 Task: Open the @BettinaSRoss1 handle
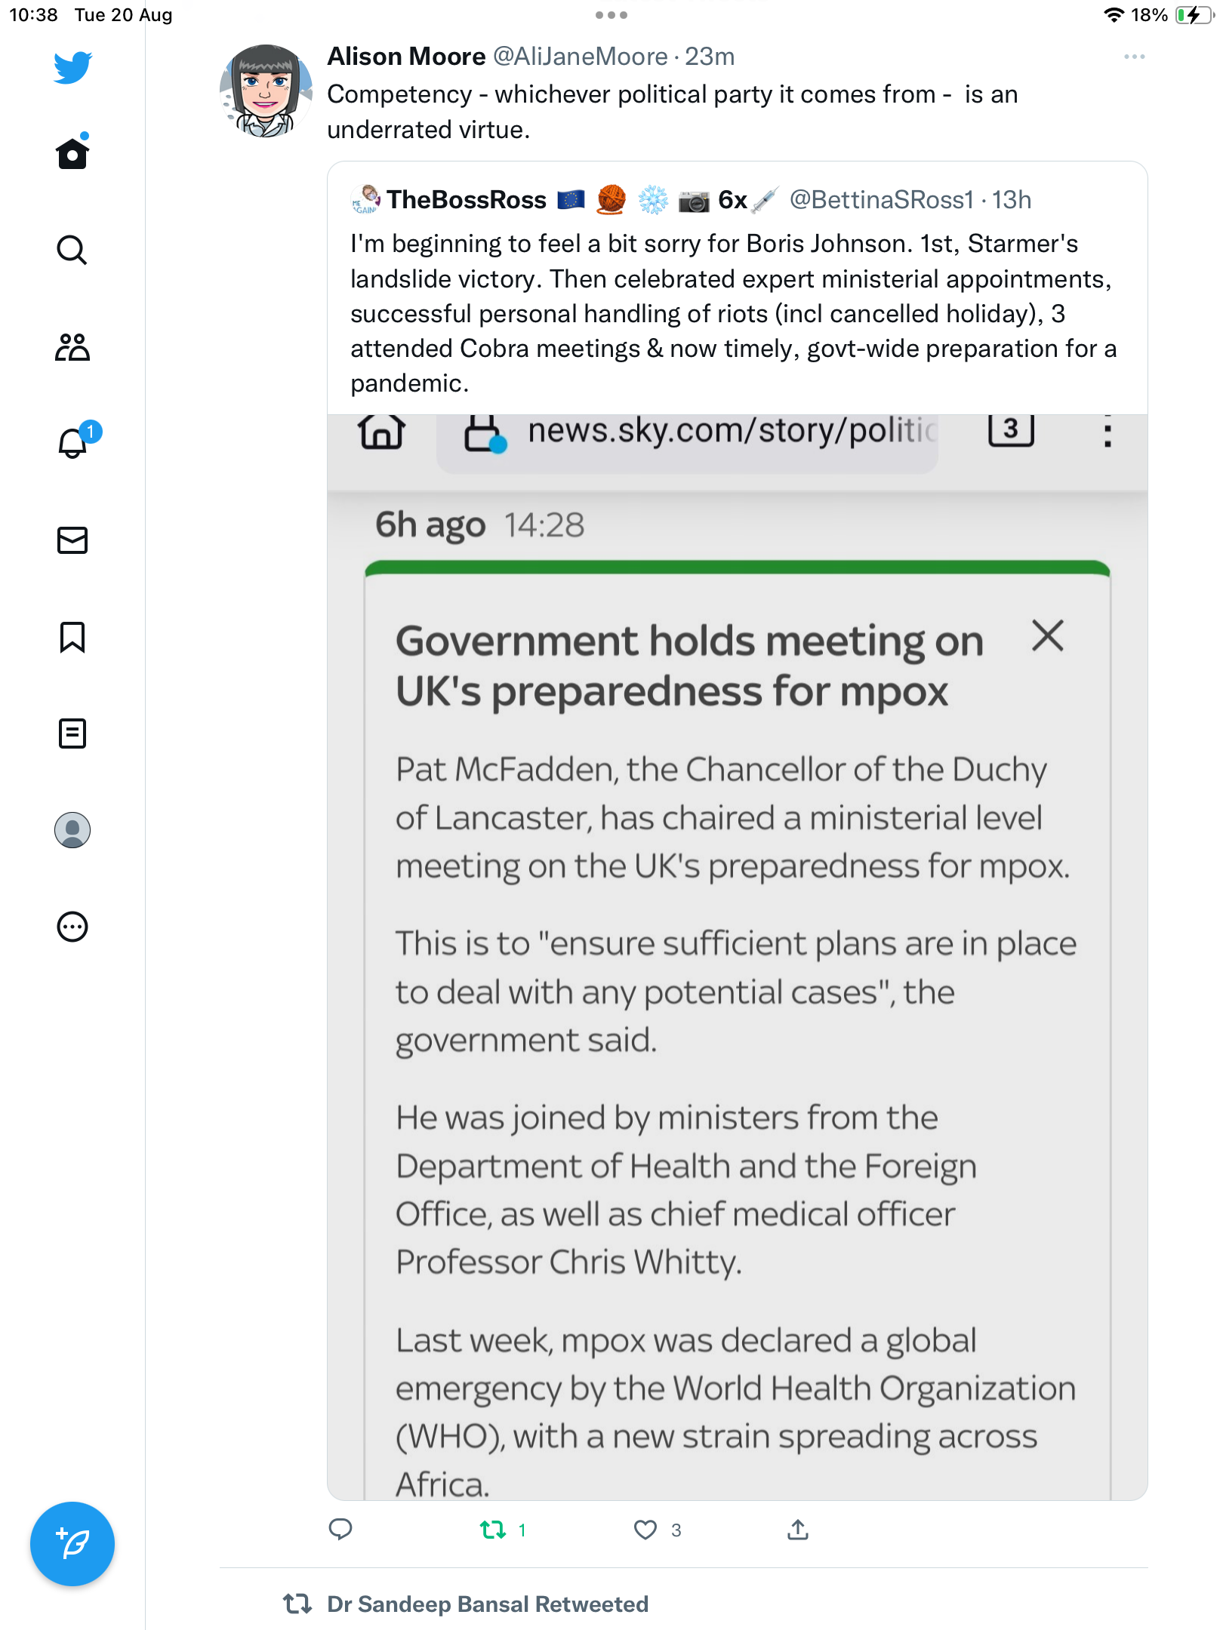pos(882,200)
